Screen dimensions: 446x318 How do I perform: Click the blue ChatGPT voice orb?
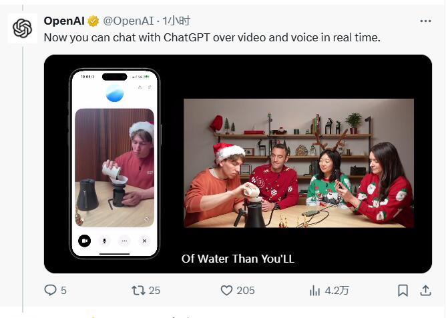[x=115, y=93]
